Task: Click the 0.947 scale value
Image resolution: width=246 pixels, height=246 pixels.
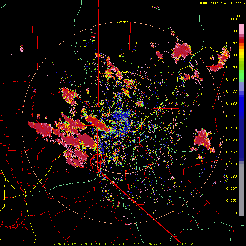Action: pyautogui.click(x=232, y=43)
